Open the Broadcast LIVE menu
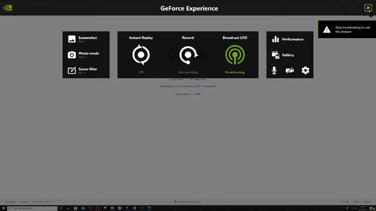The width and height of the screenshot is (376, 211). (235, 55)
